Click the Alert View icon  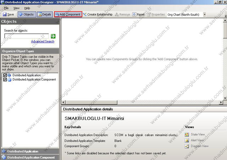coord(187,140)
